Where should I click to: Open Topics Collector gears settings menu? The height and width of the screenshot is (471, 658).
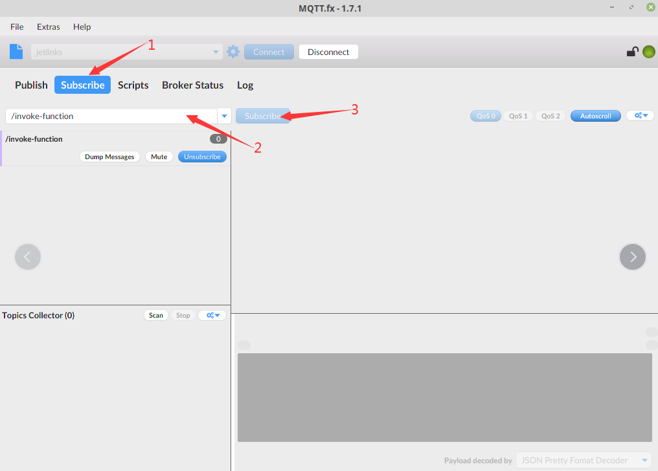pyautogui.click(x=212, y=315)
